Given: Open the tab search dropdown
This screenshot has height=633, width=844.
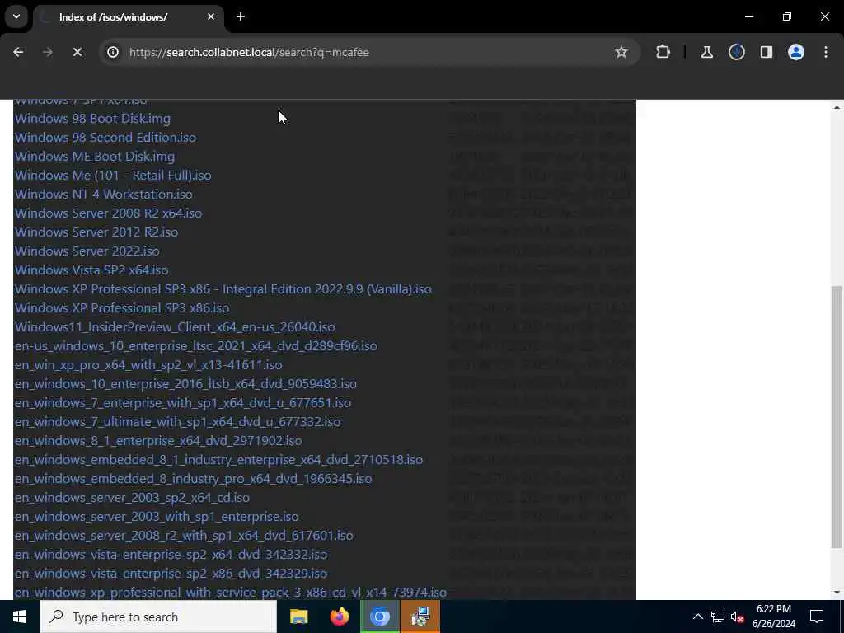Looking at the screenshot, I should [x=16, y=16].
